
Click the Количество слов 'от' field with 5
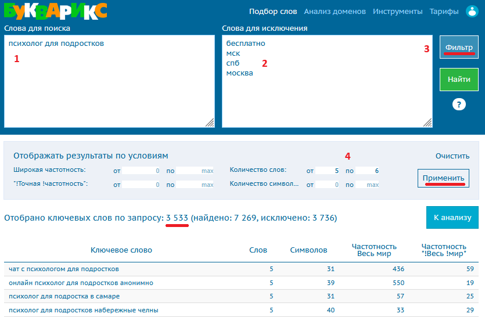(327, 171)
